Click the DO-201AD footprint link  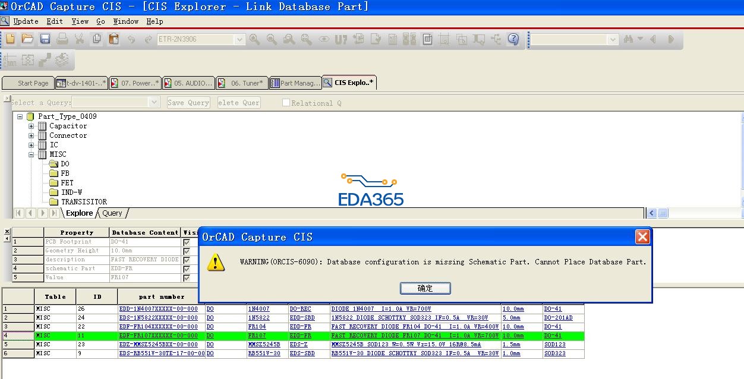pyautogui.click(x=559, y=318)
